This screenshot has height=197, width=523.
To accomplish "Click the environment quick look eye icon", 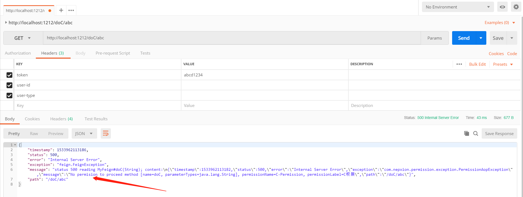I will (502, 7).
